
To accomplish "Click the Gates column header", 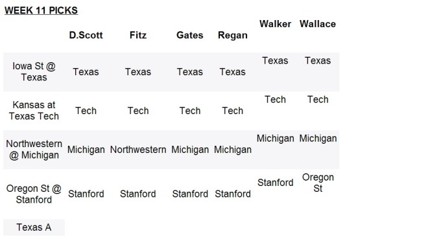I will click(190, 35).
